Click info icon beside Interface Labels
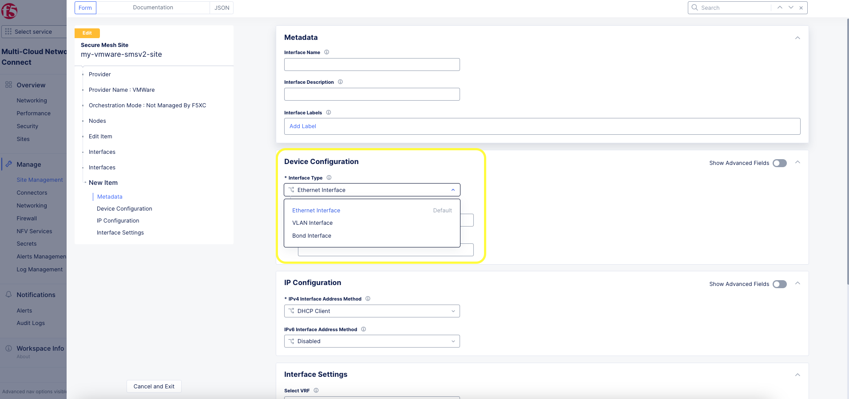Image resolution: width=849 pixels, height=399 pixels. pyautogui.click(x=329, y=113)
